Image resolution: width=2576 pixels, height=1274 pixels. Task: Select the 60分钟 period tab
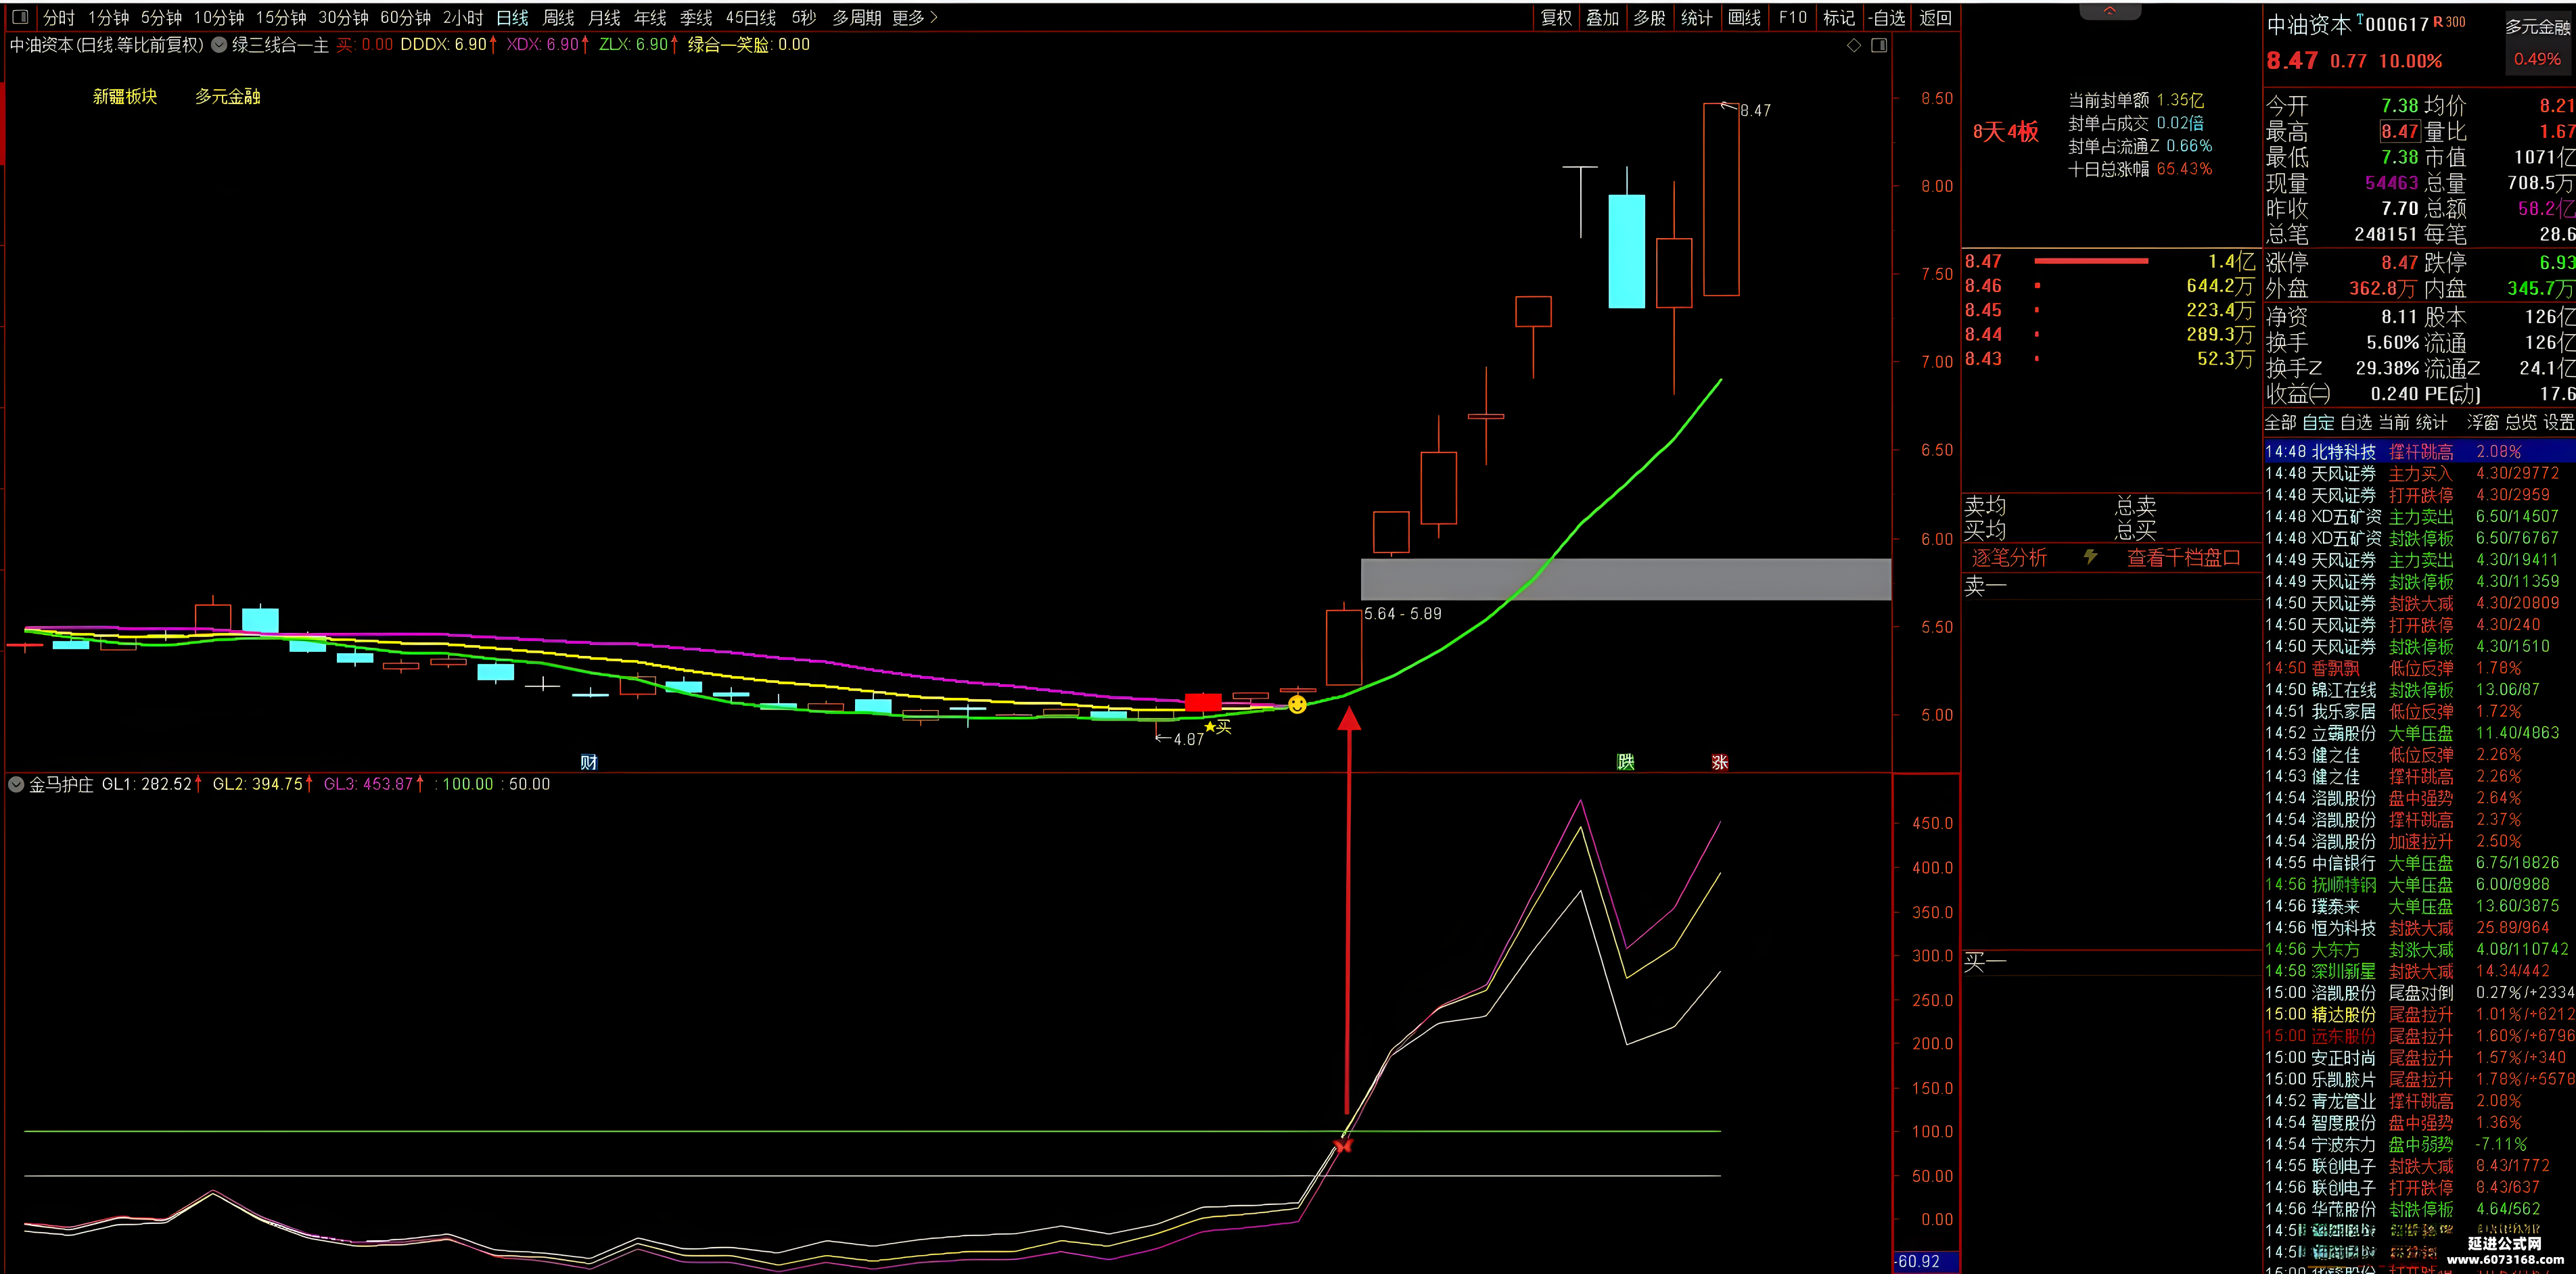[405, 18]
